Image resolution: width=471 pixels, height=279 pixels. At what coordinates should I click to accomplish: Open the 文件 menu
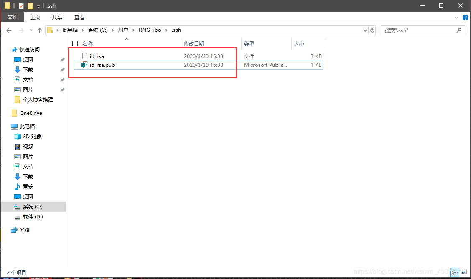[x=12, y=17]
